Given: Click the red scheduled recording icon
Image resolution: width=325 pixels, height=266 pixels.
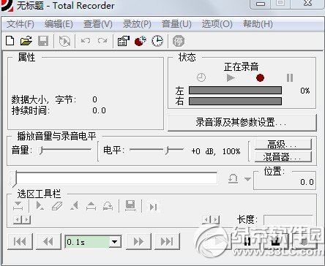Looking at the screenshot, I should (x=141, y=41).
